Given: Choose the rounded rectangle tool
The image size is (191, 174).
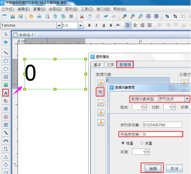Looking at the screenshot, I should tap(6, 61).
